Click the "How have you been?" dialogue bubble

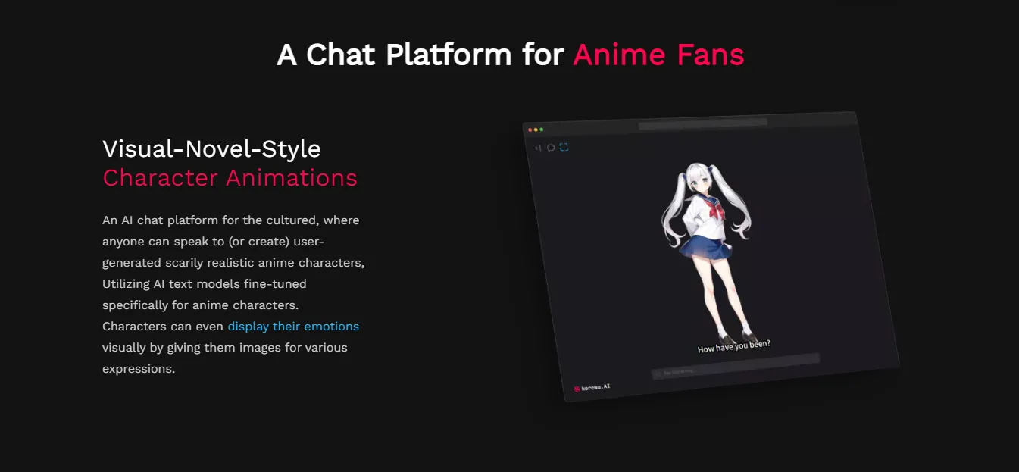tap(733, 345)
